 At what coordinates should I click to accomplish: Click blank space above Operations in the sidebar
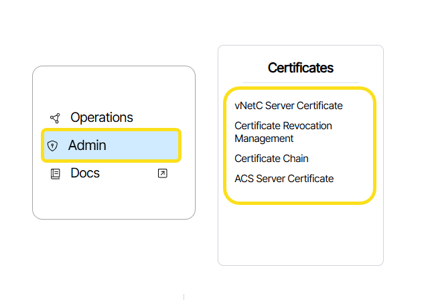click(x=114, y=87)
